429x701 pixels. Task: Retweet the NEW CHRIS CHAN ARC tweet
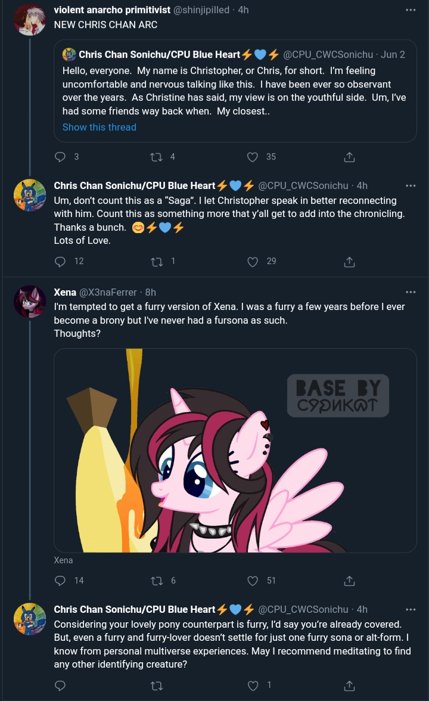156,157
